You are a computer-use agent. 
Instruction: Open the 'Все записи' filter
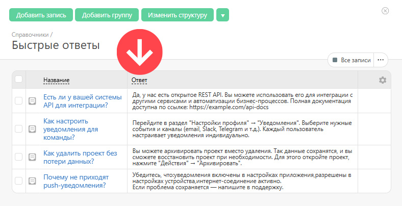(351, 60)
